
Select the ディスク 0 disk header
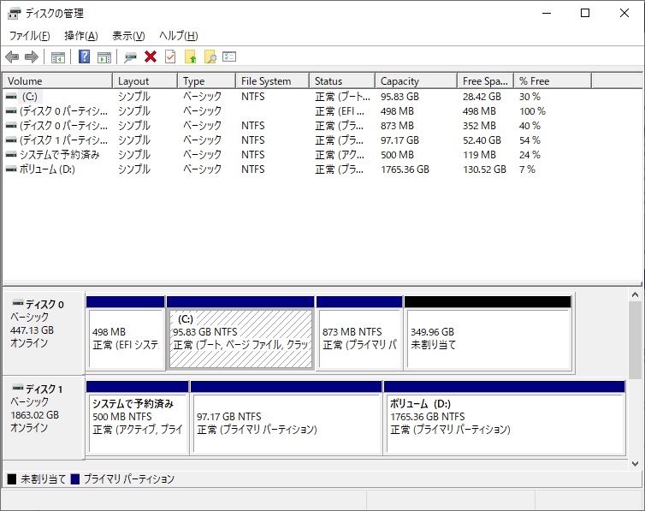coord(44,332)
